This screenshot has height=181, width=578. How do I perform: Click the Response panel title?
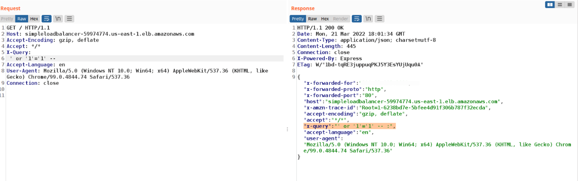pyautogui.click(x=303, y=8)
